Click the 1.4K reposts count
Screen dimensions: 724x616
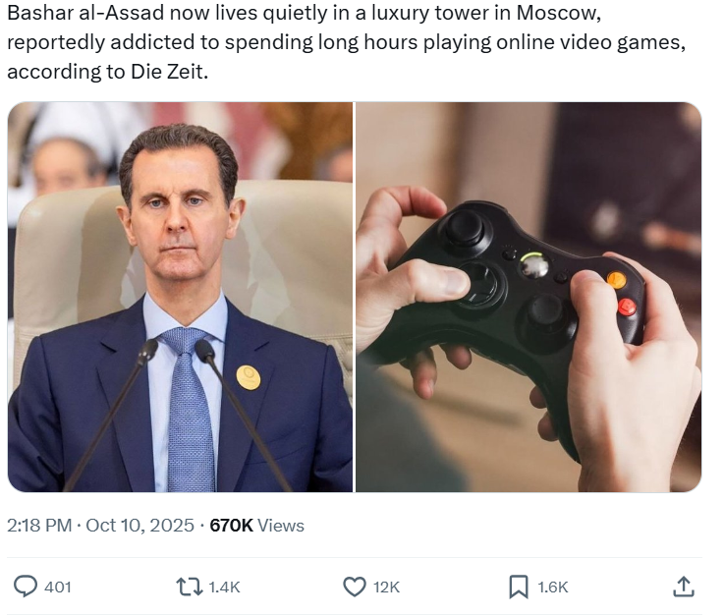[224, 588]
